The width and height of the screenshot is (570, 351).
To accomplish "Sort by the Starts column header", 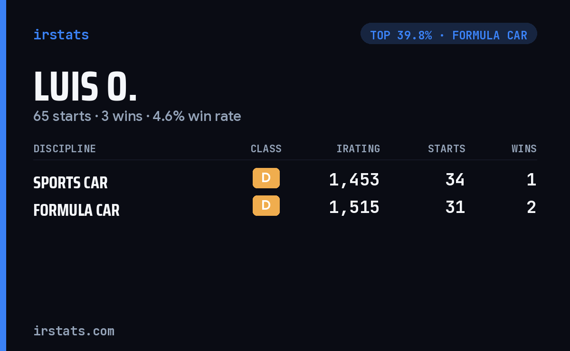I will coord(446,149).
